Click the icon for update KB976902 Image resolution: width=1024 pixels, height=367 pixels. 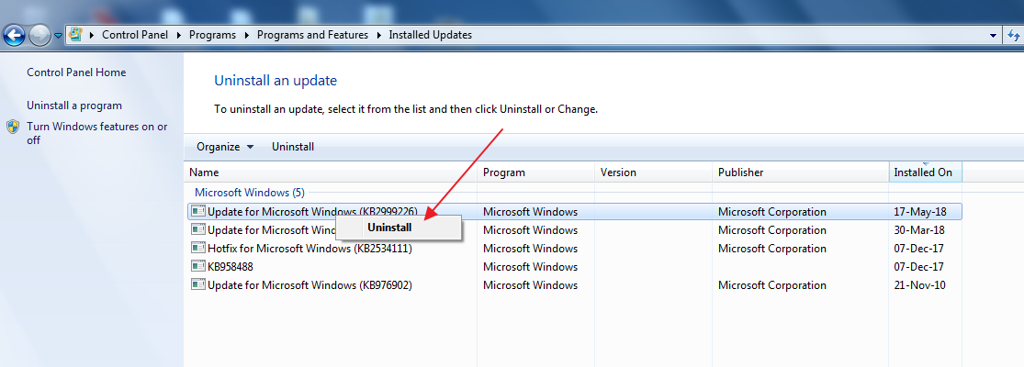coord(197,284)
